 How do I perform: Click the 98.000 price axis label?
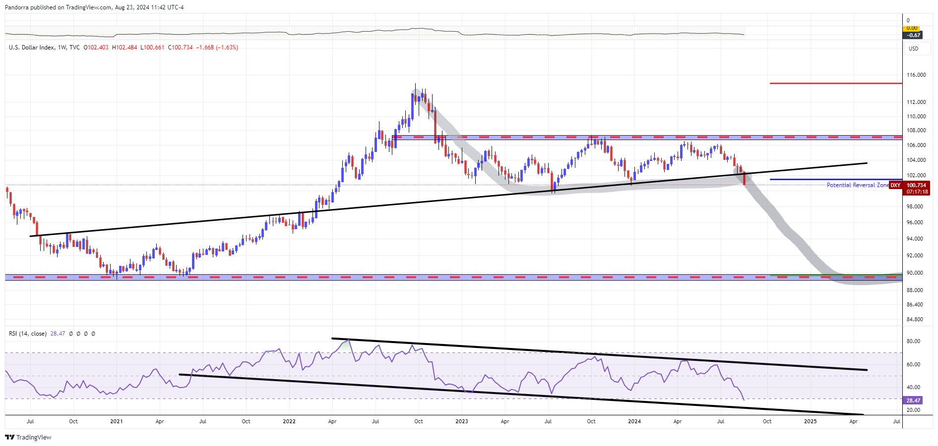915,206
